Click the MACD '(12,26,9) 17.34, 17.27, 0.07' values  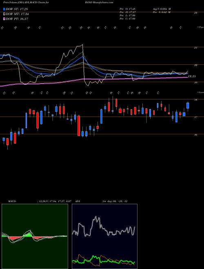pyautogui.click(x=54, y=201)
